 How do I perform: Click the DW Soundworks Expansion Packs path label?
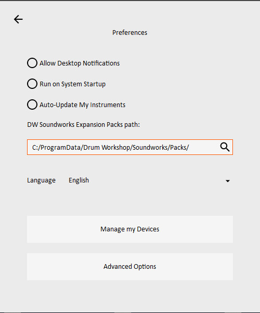84,125
